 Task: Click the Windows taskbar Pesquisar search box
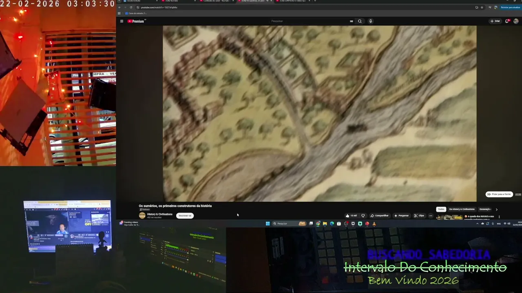pos(289,223)
